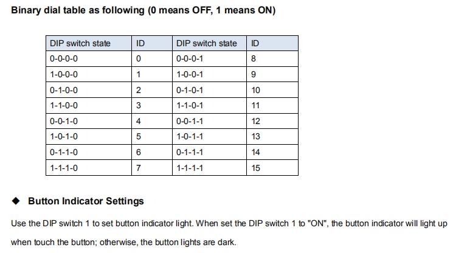
Task: Select the table cell 1-0-0-0
Action: (x=89, y=74)
